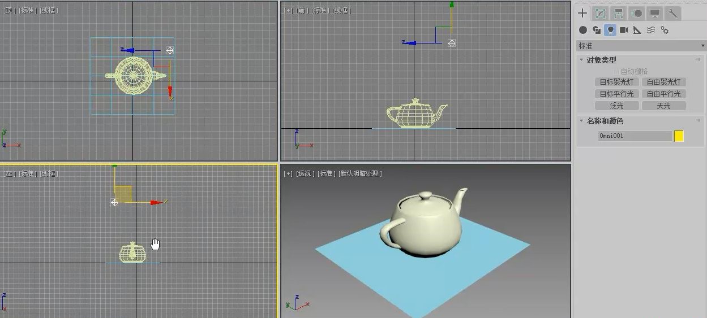Open the Utilities wrench tab

[x=673, y=14]
